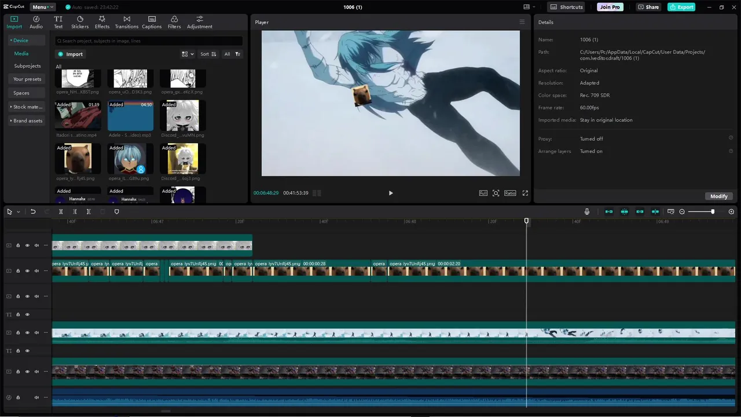The height and width of the screenshot is (417, 741).
Task: Open the Filters panel
Action: coord(174,23)
